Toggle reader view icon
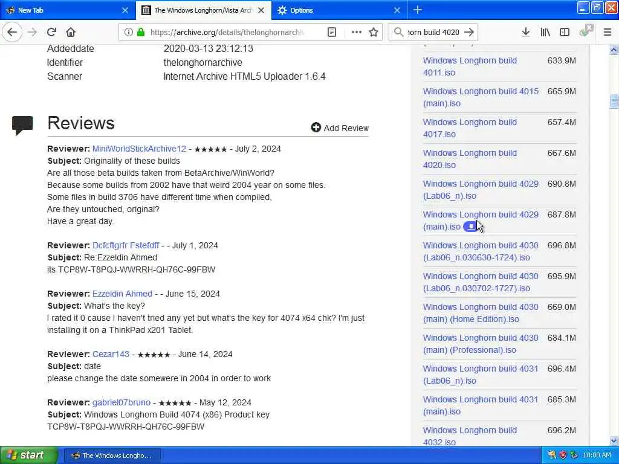Image resolution: width=619 pixels, height=464 pixels. (332, 32)
